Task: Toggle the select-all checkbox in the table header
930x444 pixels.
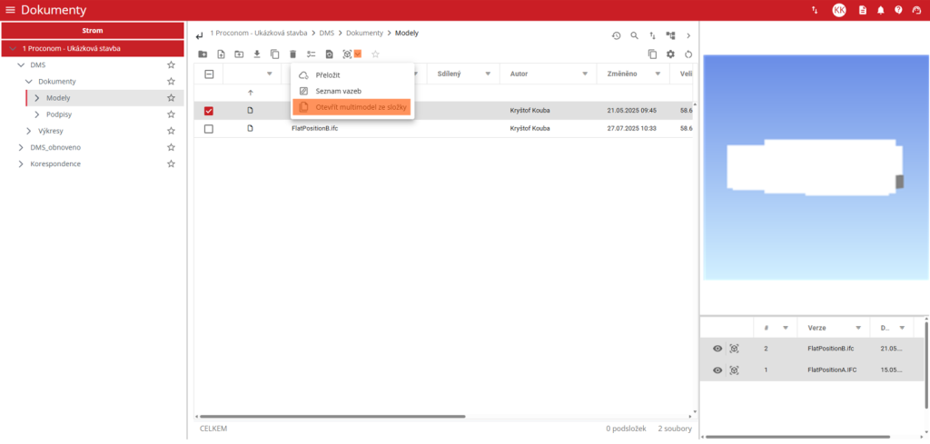Action: [x=209, y=74]
